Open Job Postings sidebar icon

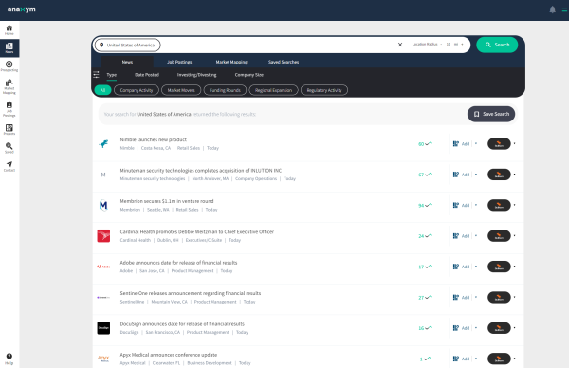tap(9, 109)
